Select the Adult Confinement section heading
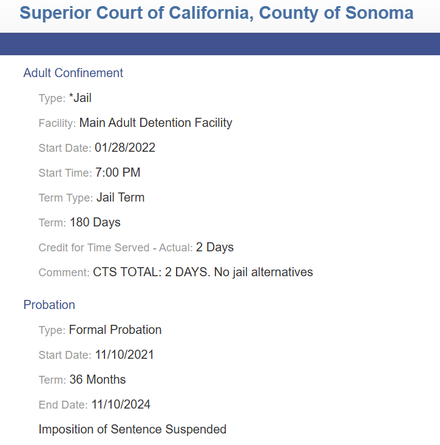 point(73,73)
